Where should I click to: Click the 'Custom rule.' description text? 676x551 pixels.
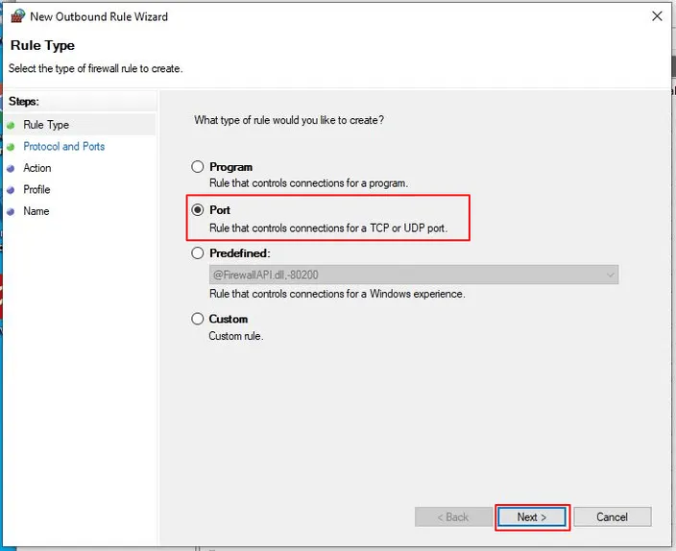(x=236, y=336)
